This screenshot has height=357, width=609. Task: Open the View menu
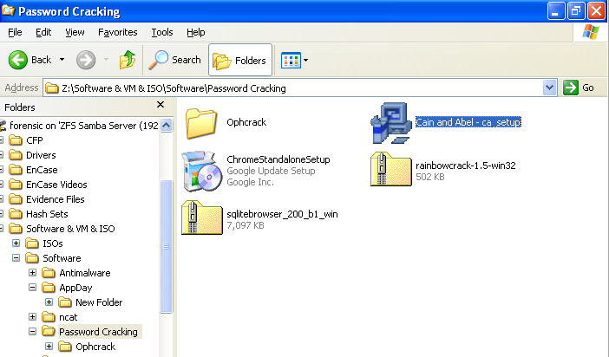coord(75,32)
